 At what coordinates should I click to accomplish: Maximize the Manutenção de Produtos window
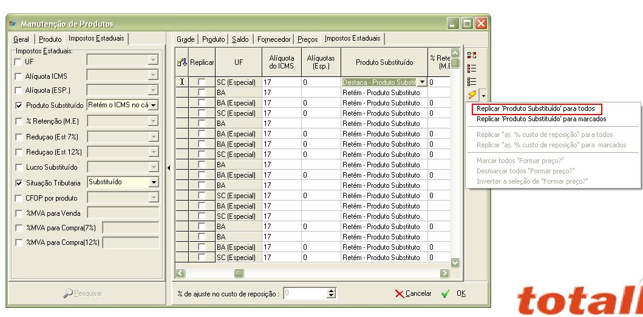[x=467, y=24]
